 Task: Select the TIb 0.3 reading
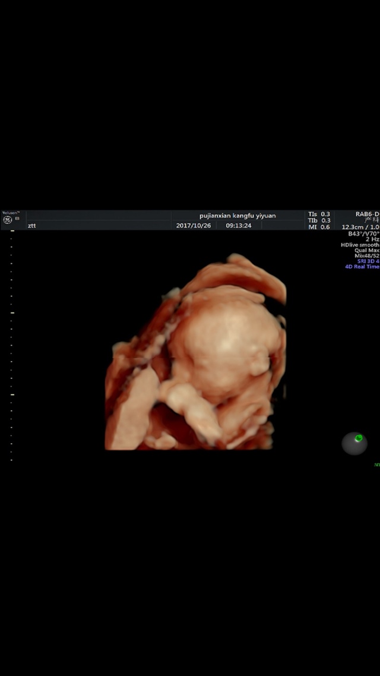[x=319, y=220]
